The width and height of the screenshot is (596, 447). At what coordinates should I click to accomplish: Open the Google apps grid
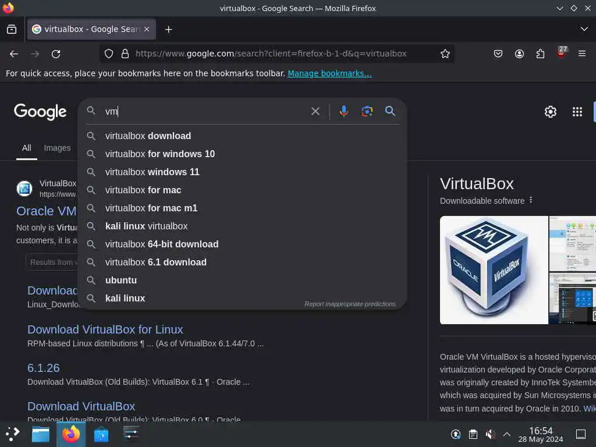tap(577, 112)
